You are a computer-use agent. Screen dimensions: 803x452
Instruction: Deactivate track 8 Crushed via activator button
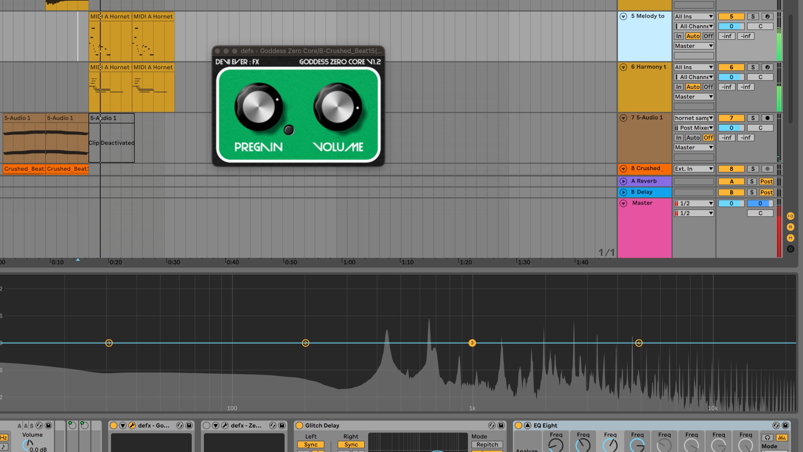click(x=731, y=169)
